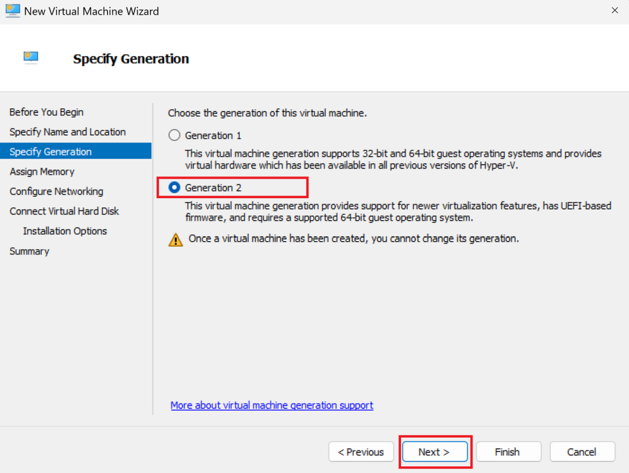
Task: Click the wizard icon in title bar
Action: click(x=12, y=11)
